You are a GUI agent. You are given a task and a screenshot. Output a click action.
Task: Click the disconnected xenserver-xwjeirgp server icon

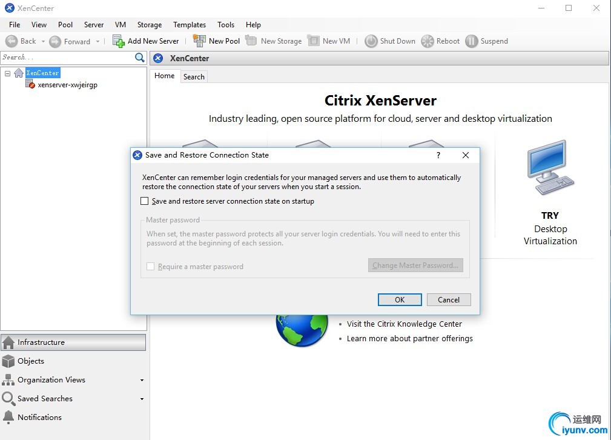pyautogui.click(x=30, y=84)
